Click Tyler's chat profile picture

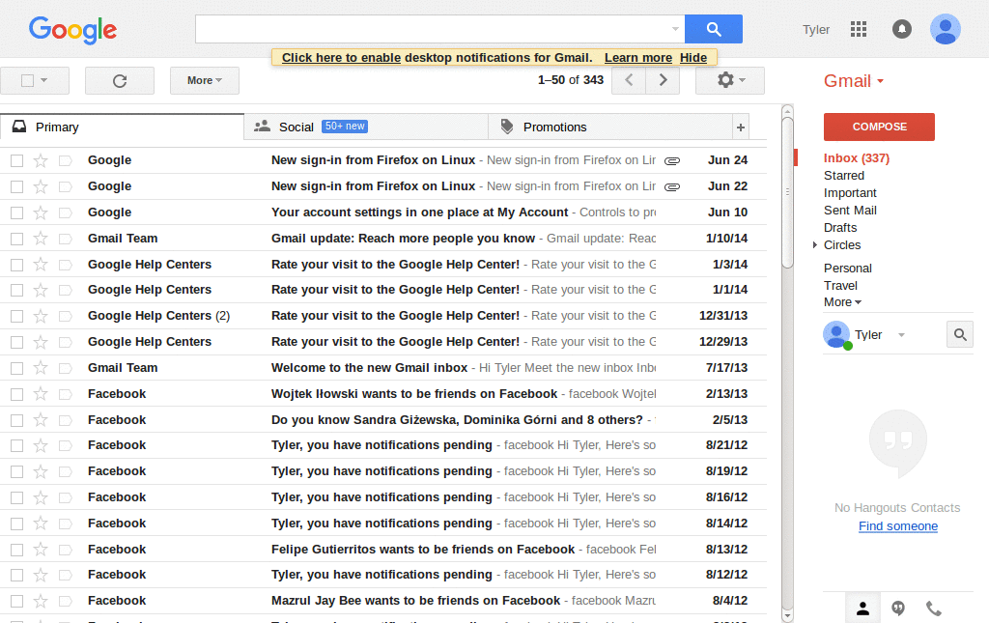point(837,335)
